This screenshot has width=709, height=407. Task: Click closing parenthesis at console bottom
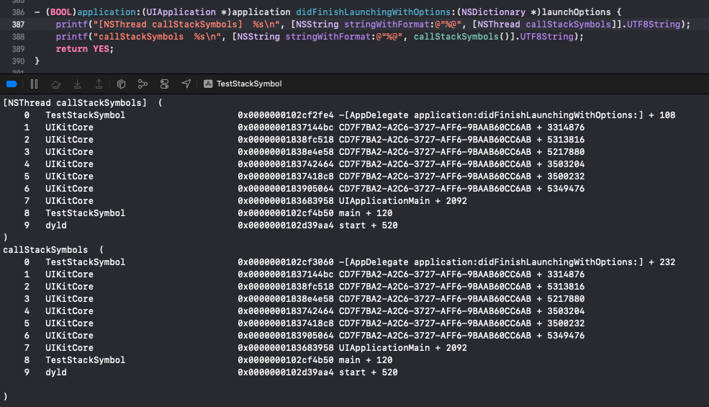pos(6,397)
